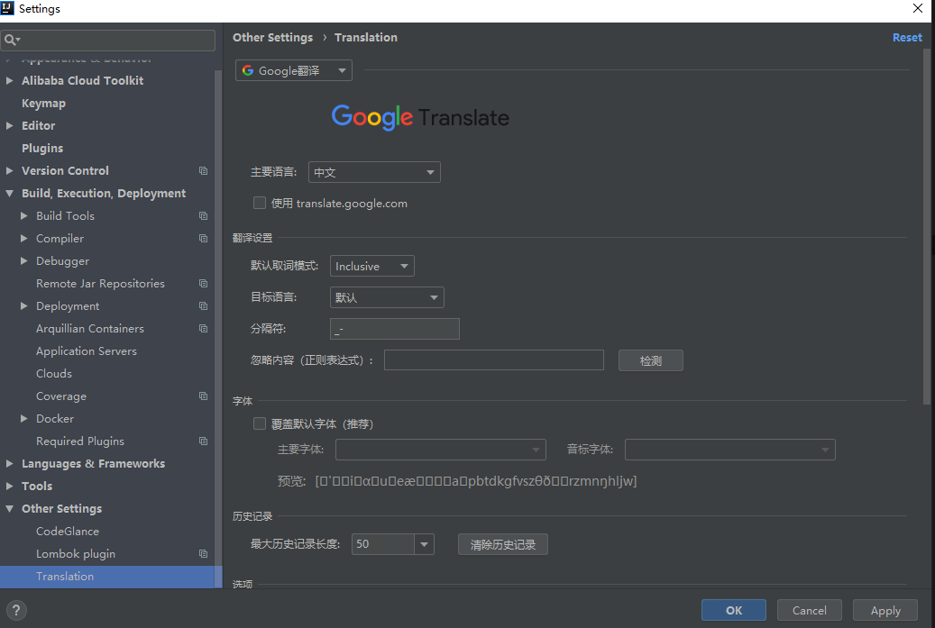The image size is (935, 628).
Task: Click project-level icon beside Build Tools
Action: 204,215
